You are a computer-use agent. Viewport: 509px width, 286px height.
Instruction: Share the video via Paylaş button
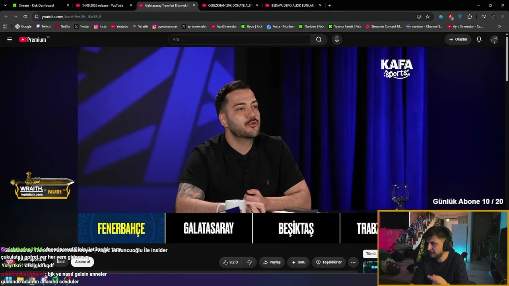click(272, 262)
